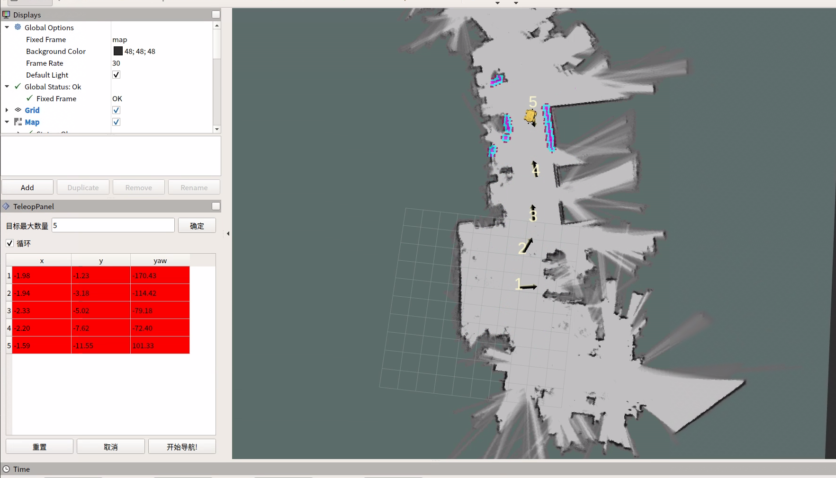
Task: Select the yaw column header
Action: point(160,261)
